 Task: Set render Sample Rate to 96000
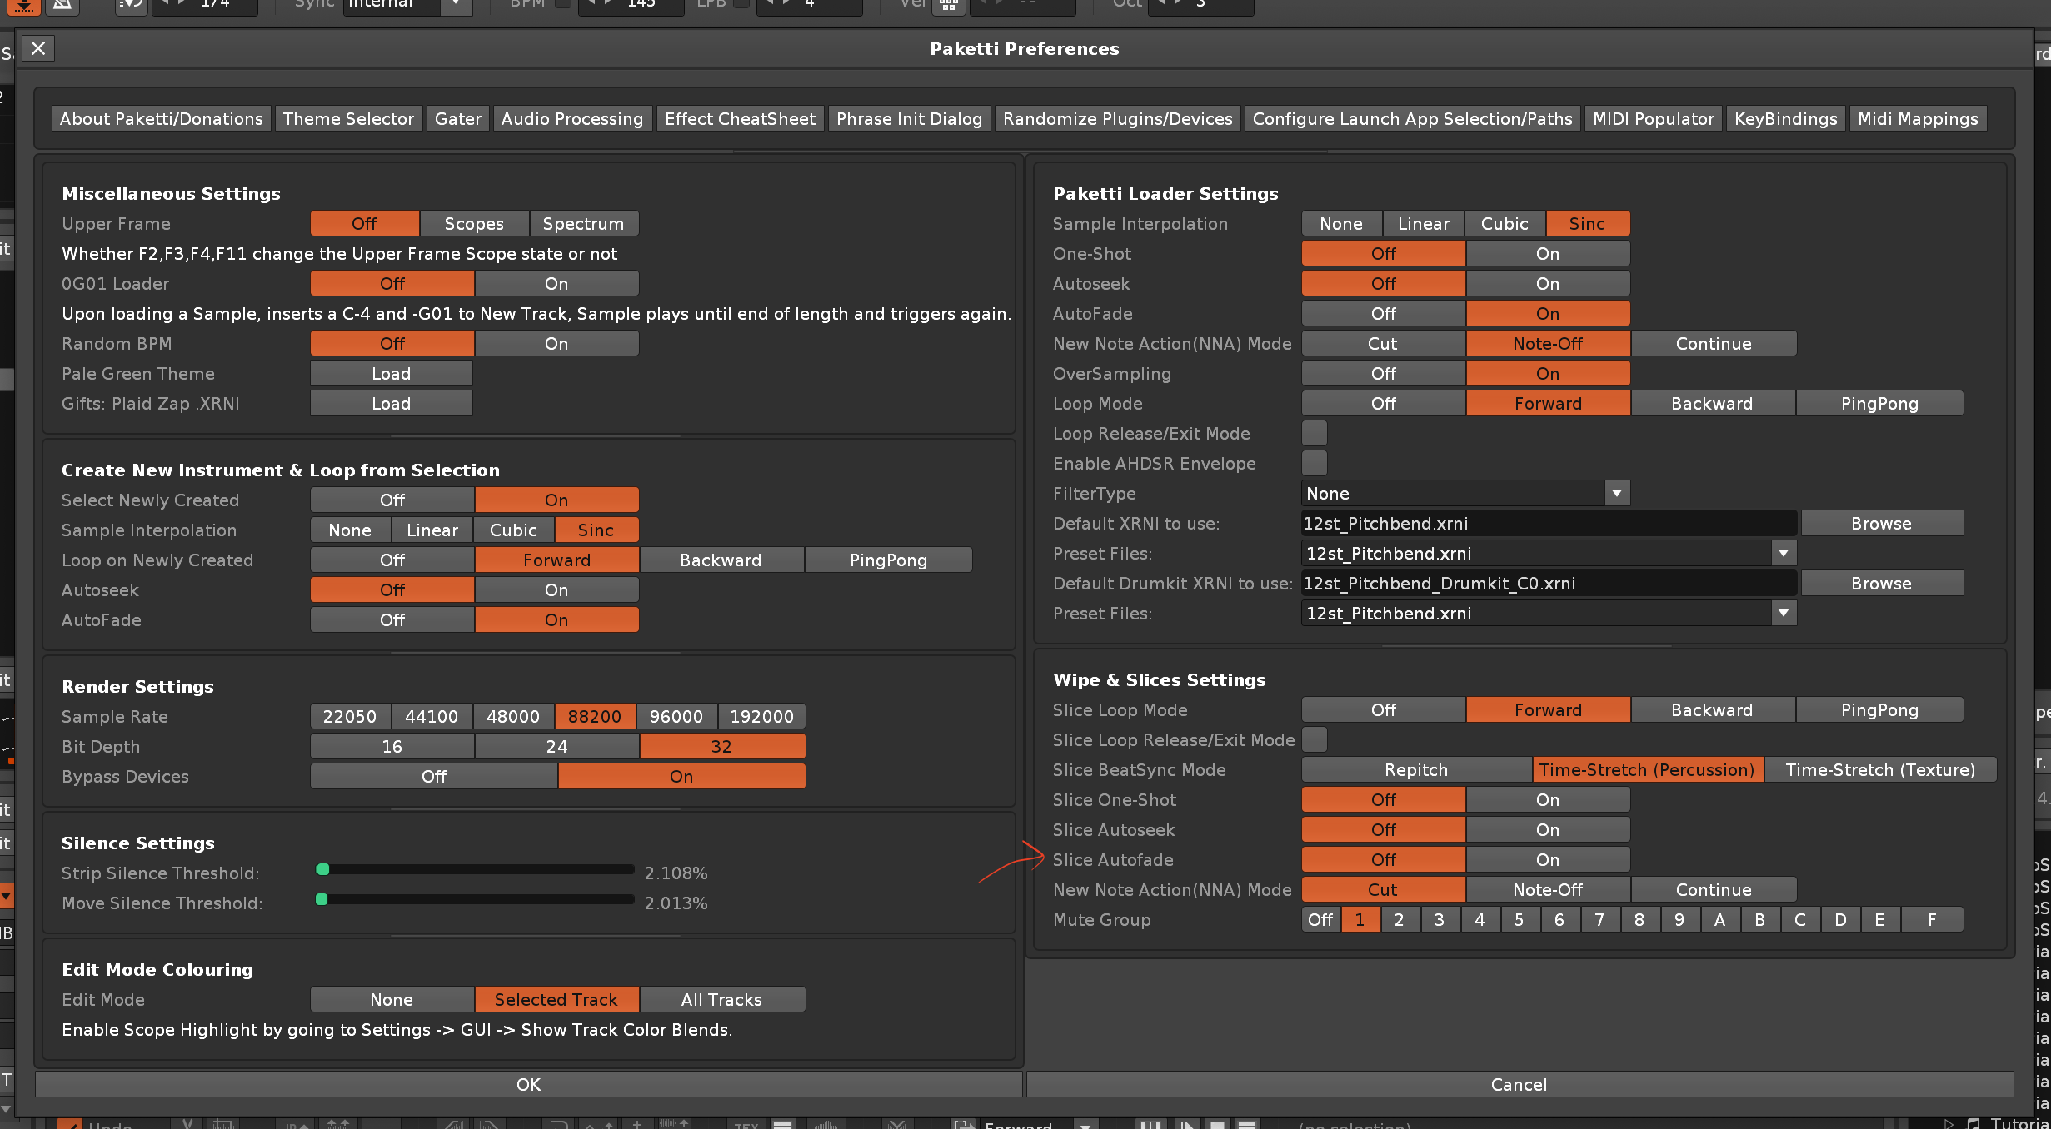coord(676,717)
